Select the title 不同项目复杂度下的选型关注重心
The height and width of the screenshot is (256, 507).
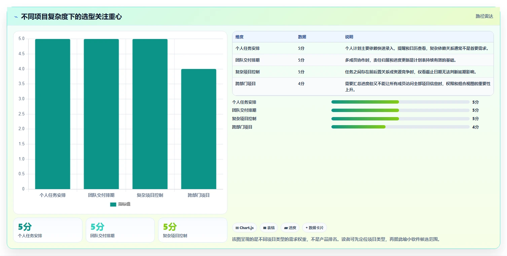pyautogui.click(x=71, y=17)
